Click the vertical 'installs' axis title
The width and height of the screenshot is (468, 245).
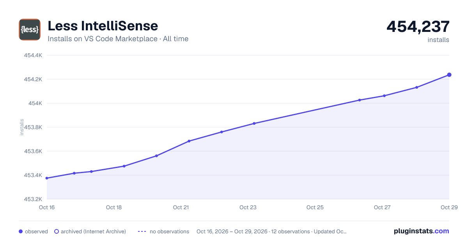[22, 127]
